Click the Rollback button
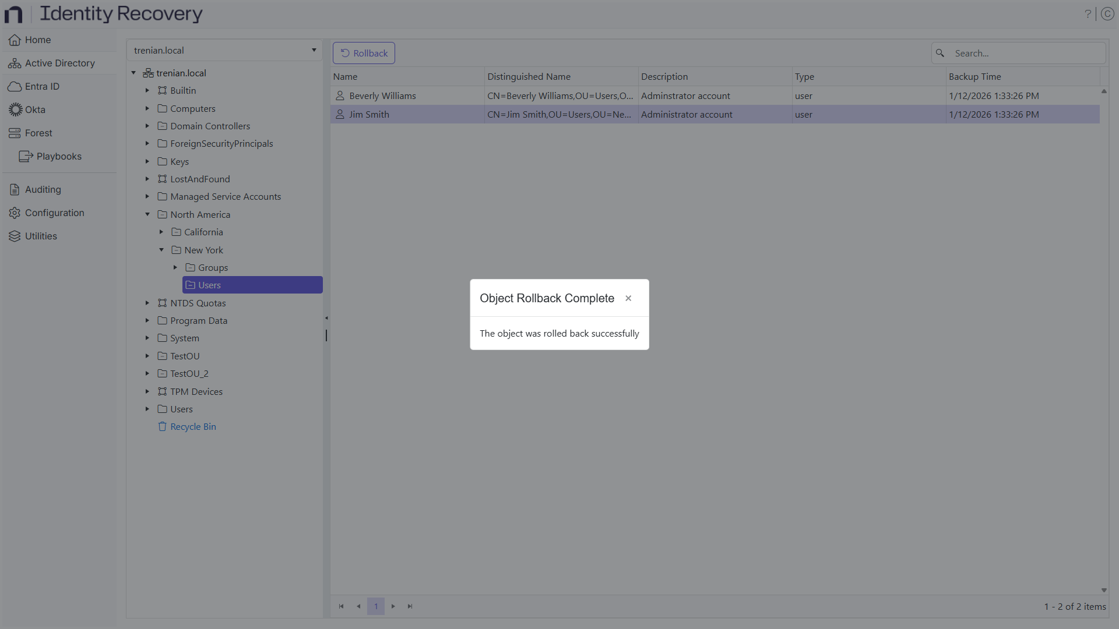The image size is (1119, 629). pyautogui.click(x=363, y=52)
